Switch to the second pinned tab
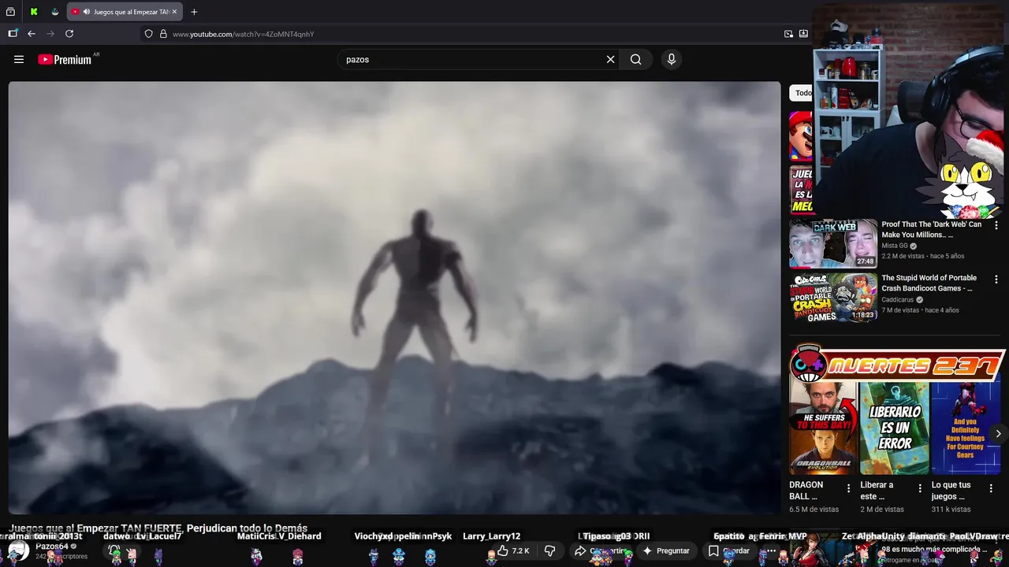This screenshot has height=567, width=1009. tap(54, 12)
